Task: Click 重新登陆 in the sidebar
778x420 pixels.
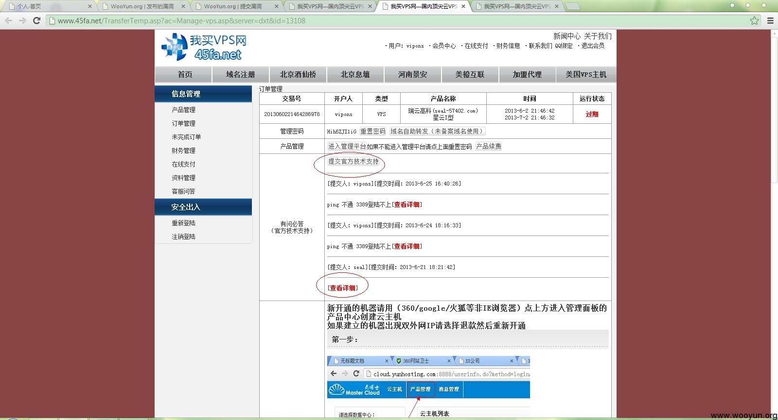Action: click(183, 223)
